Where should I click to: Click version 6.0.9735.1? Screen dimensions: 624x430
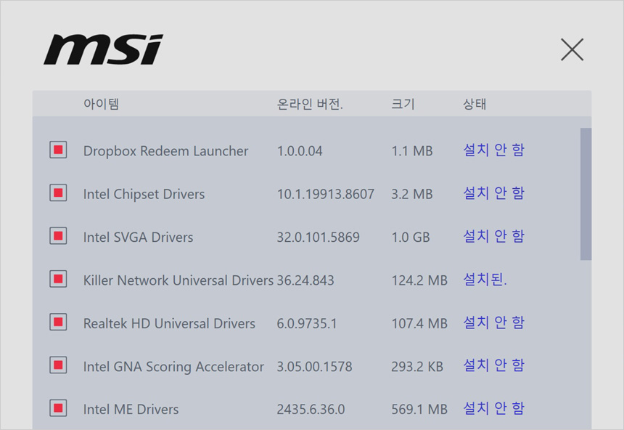pos(307,323)
